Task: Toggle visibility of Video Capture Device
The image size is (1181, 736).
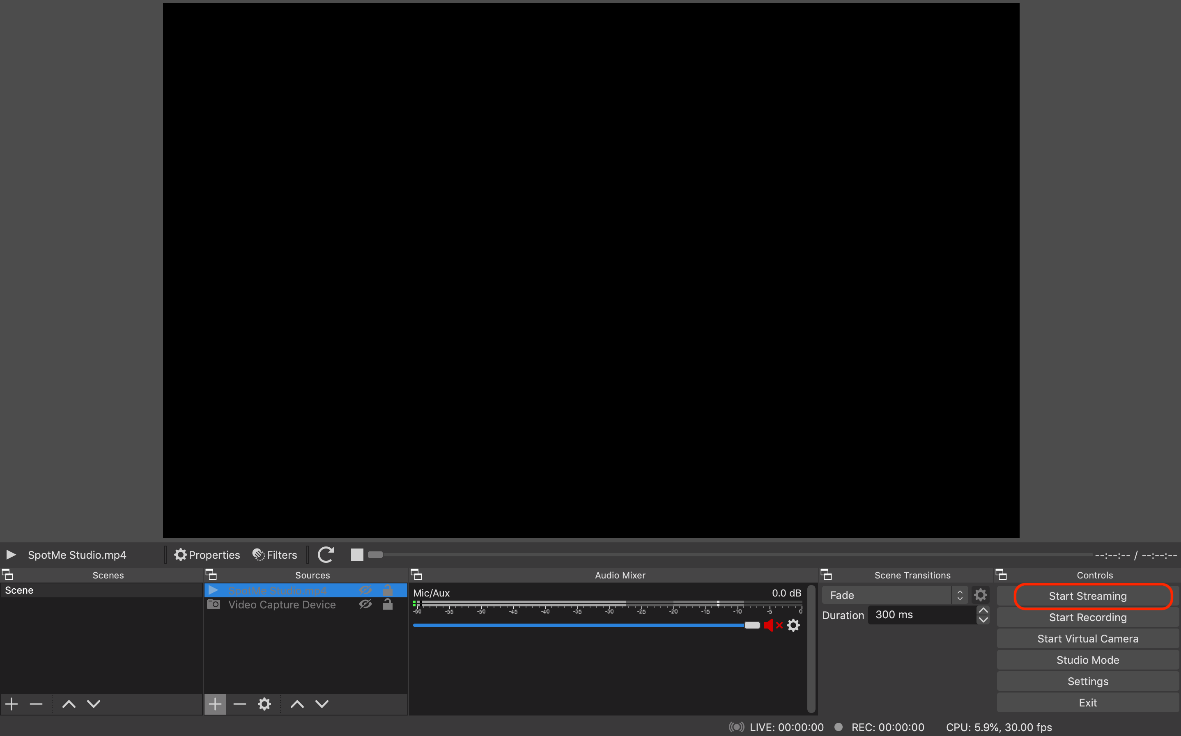Action: pos(365,605)
